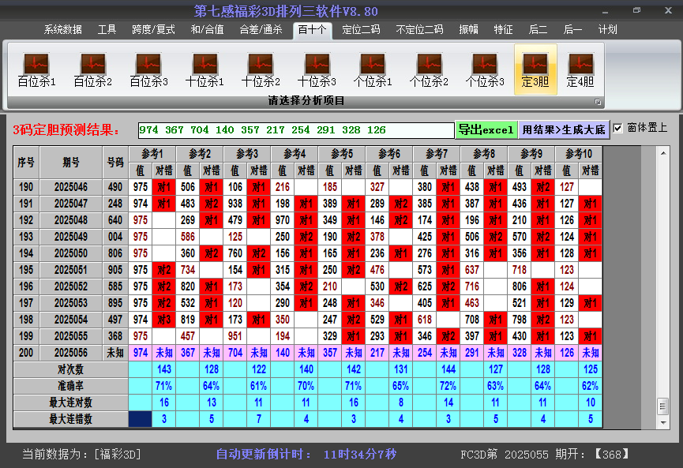The height and width of the screenshot is (468, 683).
Task: Switch to the 跨度/复式 tab
Action: click(153, 29)
